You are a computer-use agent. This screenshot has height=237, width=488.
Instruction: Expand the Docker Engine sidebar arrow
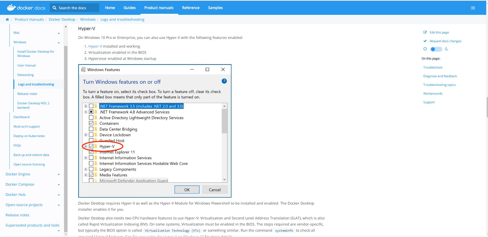click(x=59, y=175)
